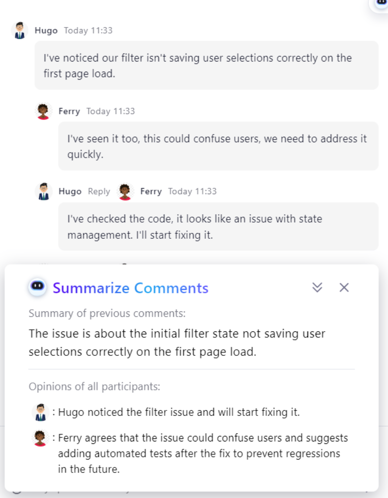Image resolution: width=388 pixels, height=498 pixels.
Task: Open Hugo's profile name on the first comment
Action: click(x=45, y=31)
